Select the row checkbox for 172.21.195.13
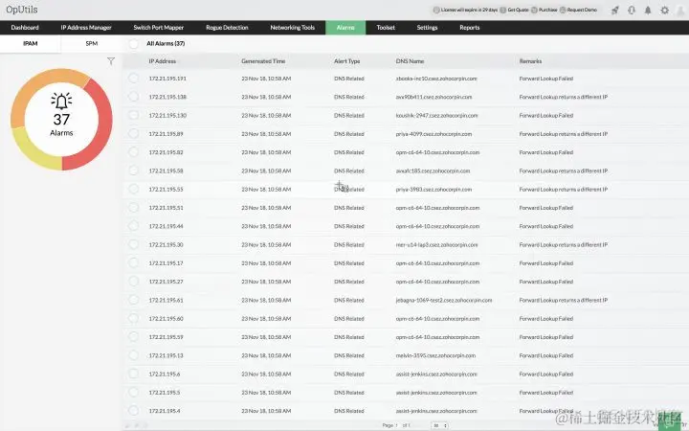This screenshot has width=689, height=431. coord(134,355)
